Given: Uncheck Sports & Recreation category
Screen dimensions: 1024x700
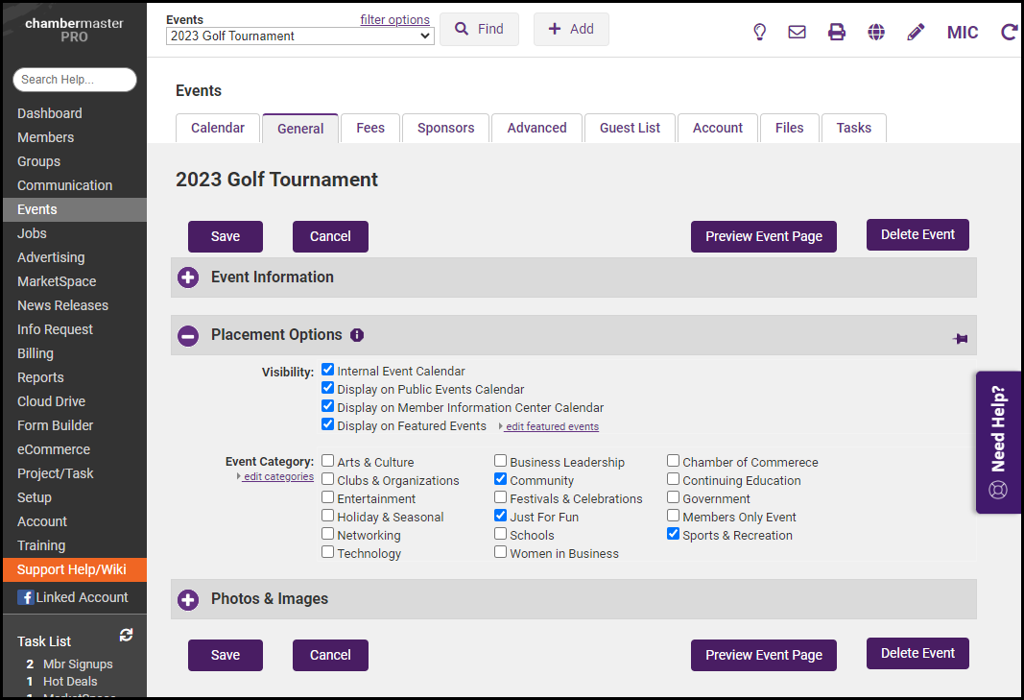Looking at the screenshot, I should pyautogui.click(x=674, y=534).
